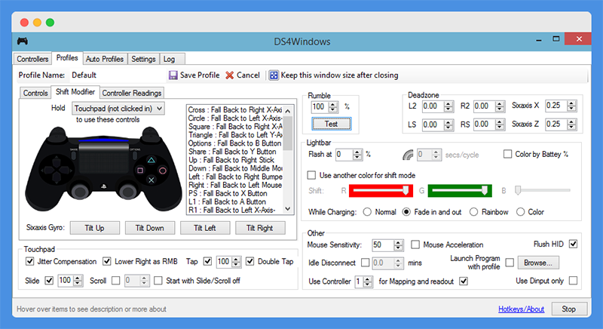Click the Triangle button on controller image
Screen dimensions: 603x329
point(152,160)
